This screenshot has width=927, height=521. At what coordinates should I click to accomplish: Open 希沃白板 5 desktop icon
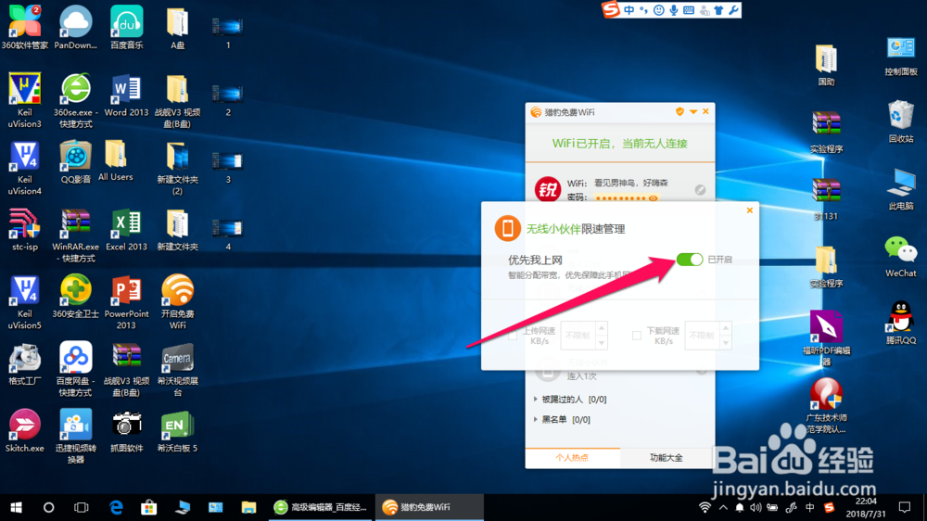click(x=177, y=431)
